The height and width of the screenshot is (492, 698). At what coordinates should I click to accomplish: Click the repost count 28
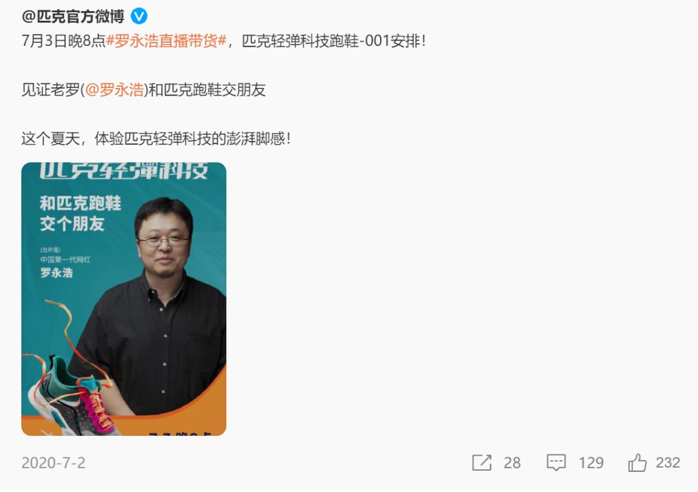pos(512,463)
